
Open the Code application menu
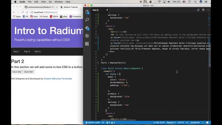point(22,2)
